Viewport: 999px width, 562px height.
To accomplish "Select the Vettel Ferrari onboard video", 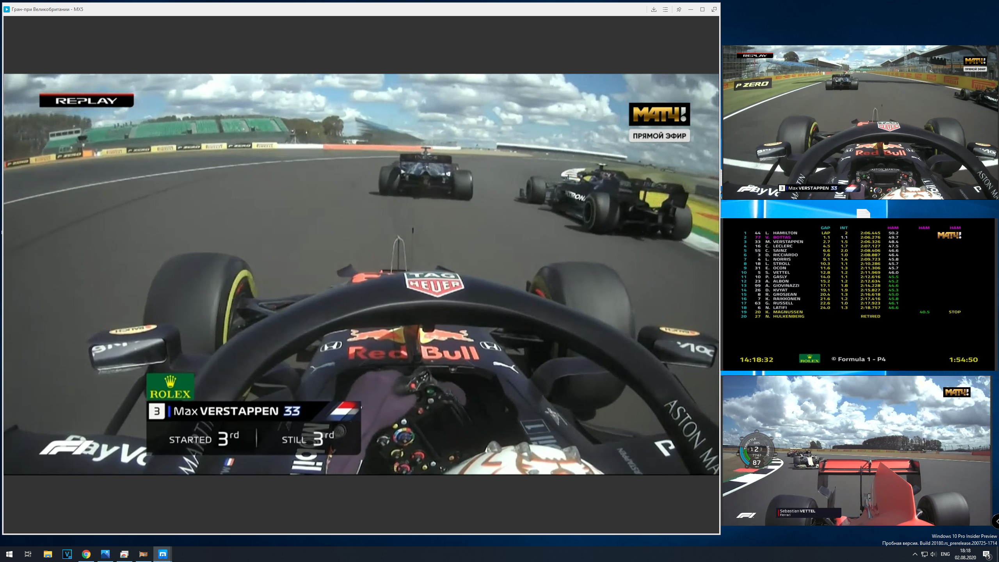I will 856,450.
